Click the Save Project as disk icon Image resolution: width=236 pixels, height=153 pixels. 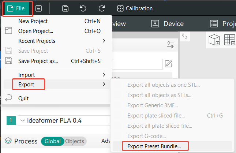[8, 61]
